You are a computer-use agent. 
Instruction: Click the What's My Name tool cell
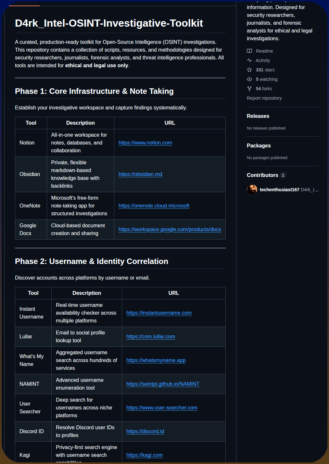tap(33, 360)
